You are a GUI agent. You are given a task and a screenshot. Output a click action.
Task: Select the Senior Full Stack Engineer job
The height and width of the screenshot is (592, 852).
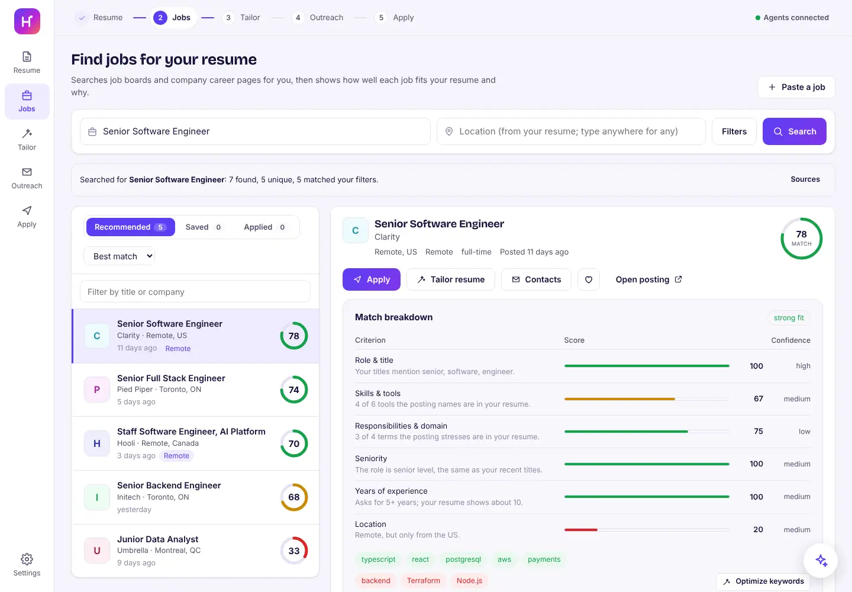[x=195, y=390]
